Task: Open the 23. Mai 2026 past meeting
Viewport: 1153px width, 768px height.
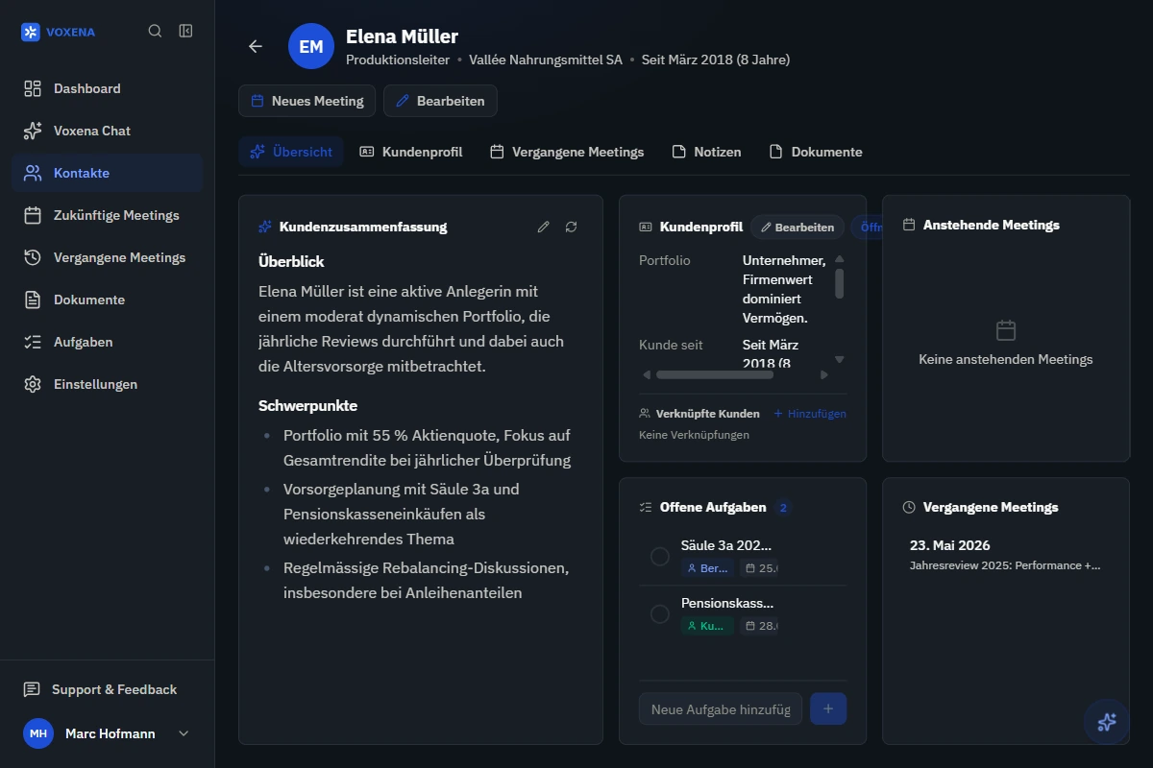Action: tap(1006, 554)
